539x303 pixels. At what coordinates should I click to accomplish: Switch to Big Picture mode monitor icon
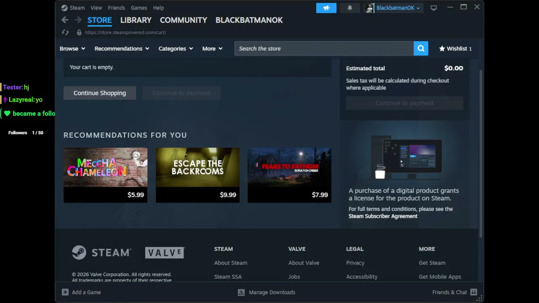tap(433, 8)
